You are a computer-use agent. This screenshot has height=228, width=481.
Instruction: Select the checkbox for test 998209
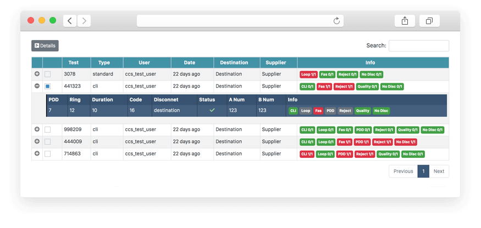coord(47,129)
